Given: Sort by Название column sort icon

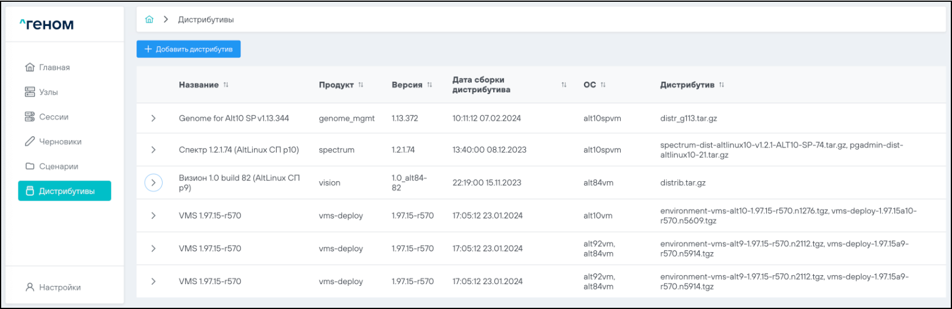Looking at the screenshot, I should (226, 85).
